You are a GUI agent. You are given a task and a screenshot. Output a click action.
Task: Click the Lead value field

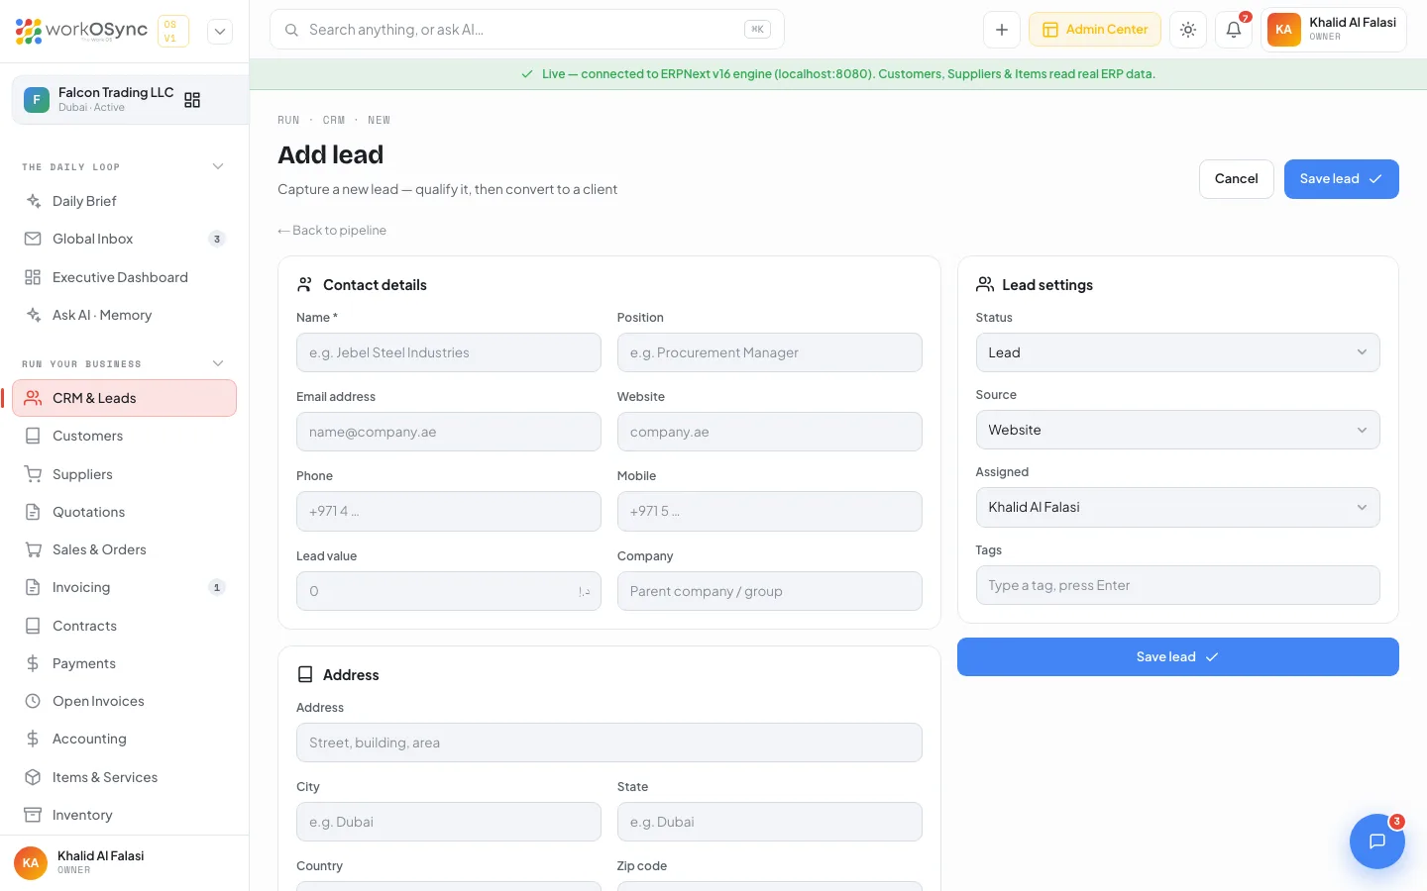(449, 591)
